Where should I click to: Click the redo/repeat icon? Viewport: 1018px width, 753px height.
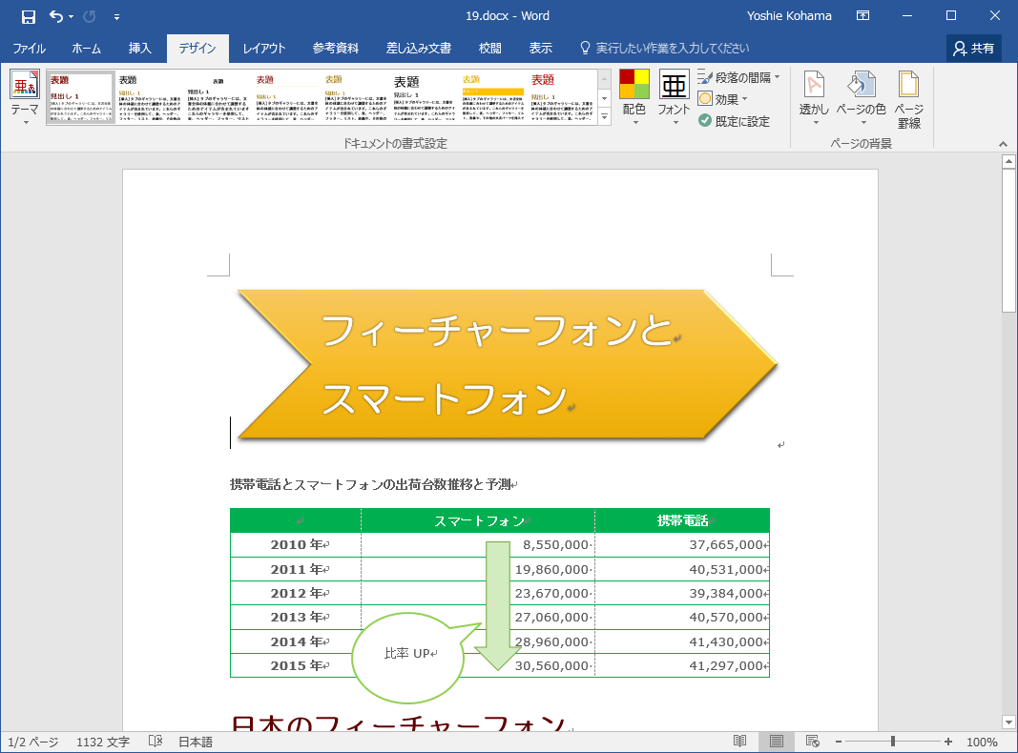[x=90, y=16]
